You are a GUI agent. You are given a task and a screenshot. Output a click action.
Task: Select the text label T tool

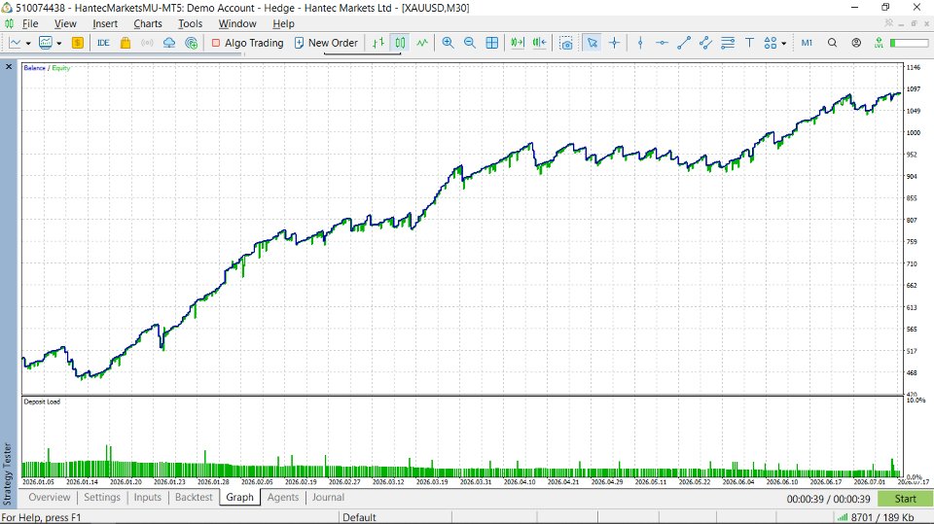tap(749, 43)
